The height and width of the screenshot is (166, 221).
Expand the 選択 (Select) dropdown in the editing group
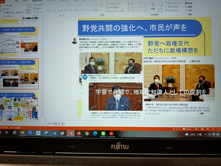click(x=190, y=10)
